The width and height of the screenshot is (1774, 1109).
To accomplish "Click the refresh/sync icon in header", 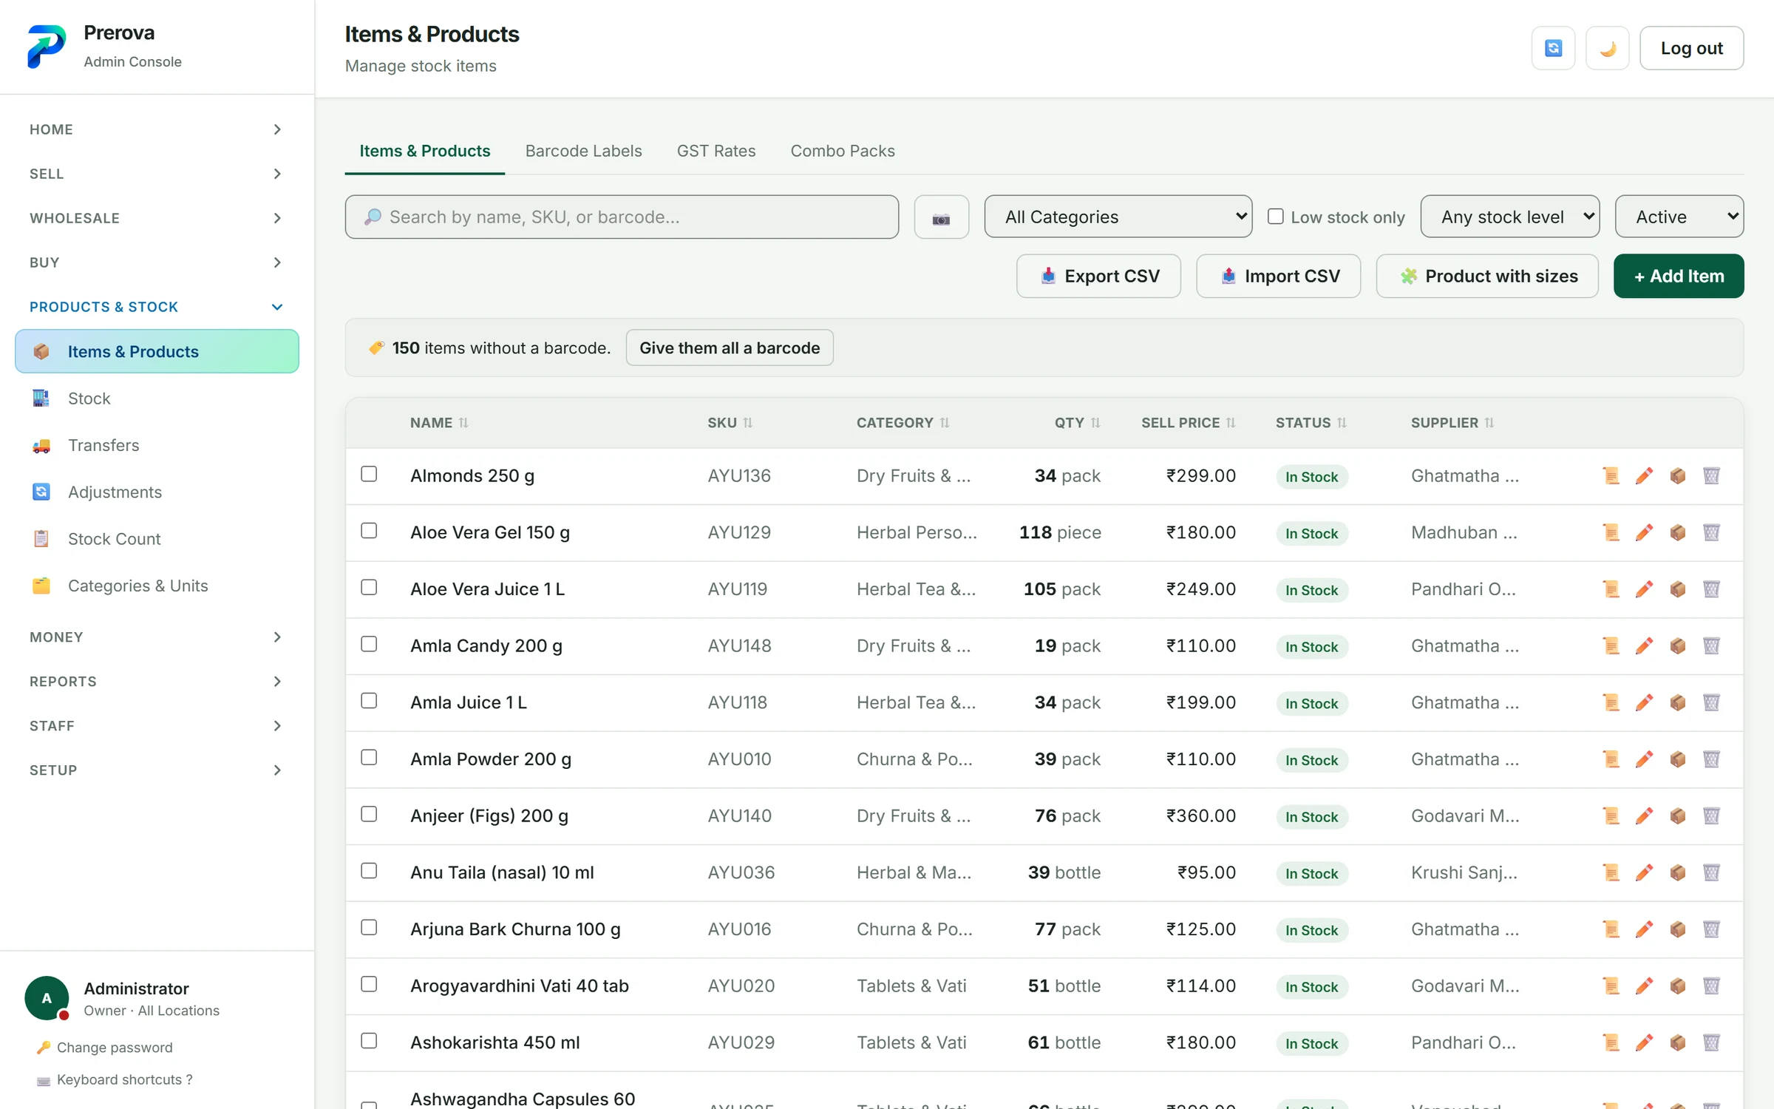I will tap(1553, 48).
